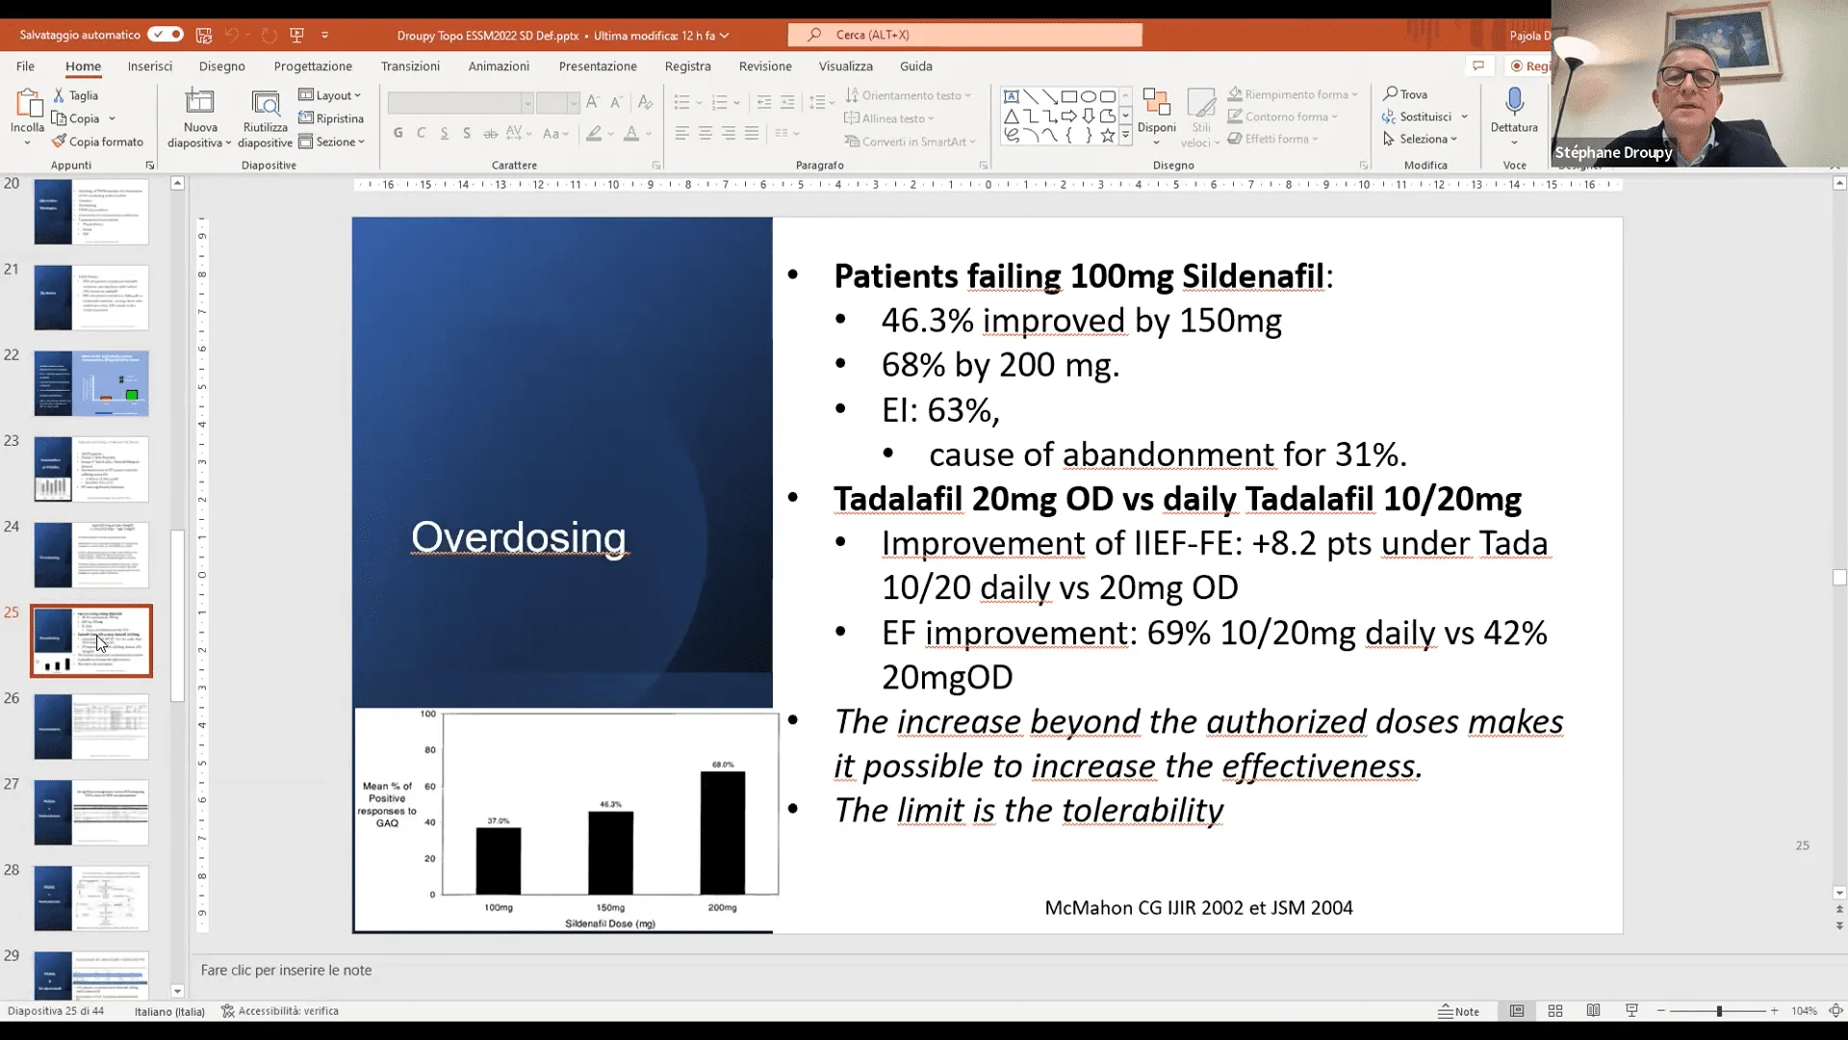The height and width of the screenshot is (1040, 1848).
Task: Toggle strikethrough text formatting
Action: click(490, 133)
